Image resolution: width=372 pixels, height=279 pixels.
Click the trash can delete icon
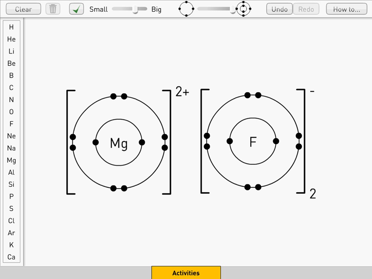[53, 9]
